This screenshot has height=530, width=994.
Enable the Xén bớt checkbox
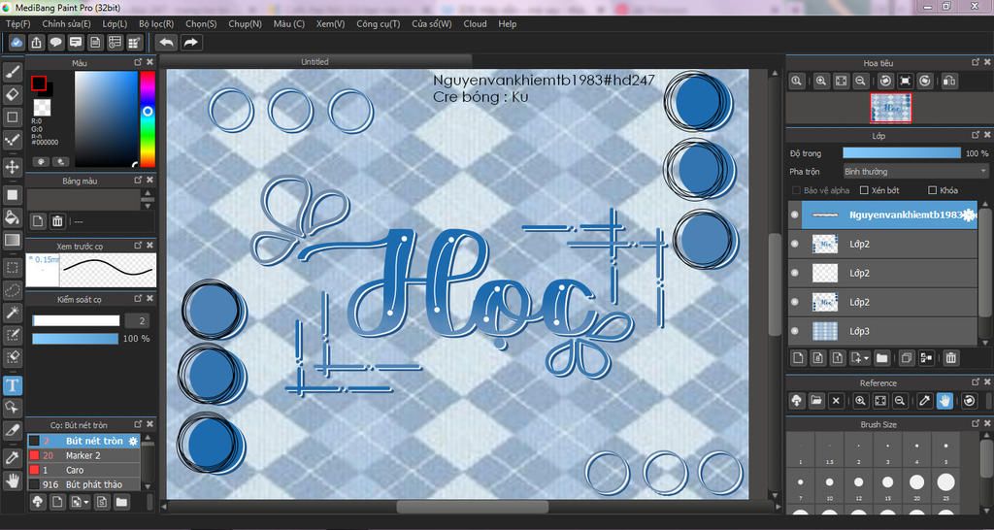pos(864,190)
